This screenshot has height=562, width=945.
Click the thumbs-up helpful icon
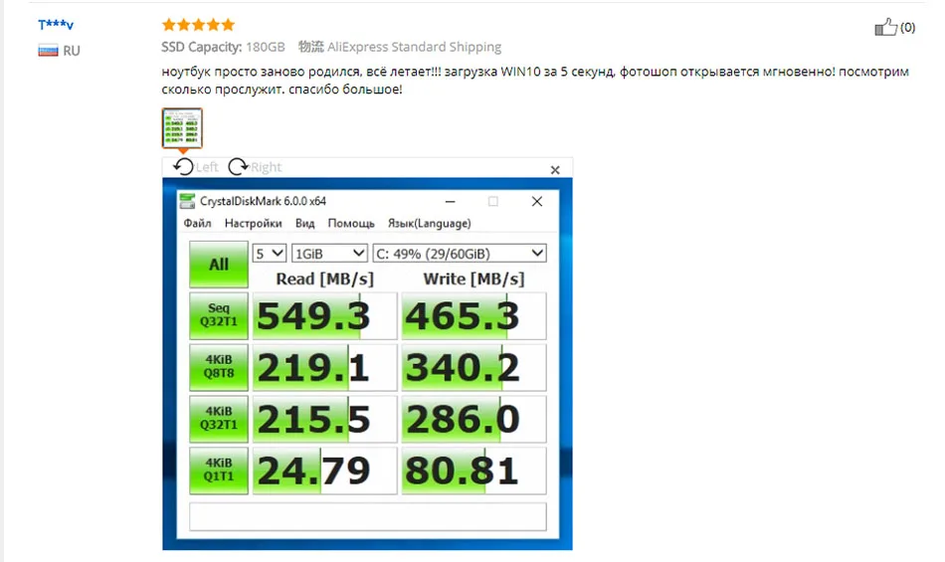pyautogui.click(x=885, y=27)
